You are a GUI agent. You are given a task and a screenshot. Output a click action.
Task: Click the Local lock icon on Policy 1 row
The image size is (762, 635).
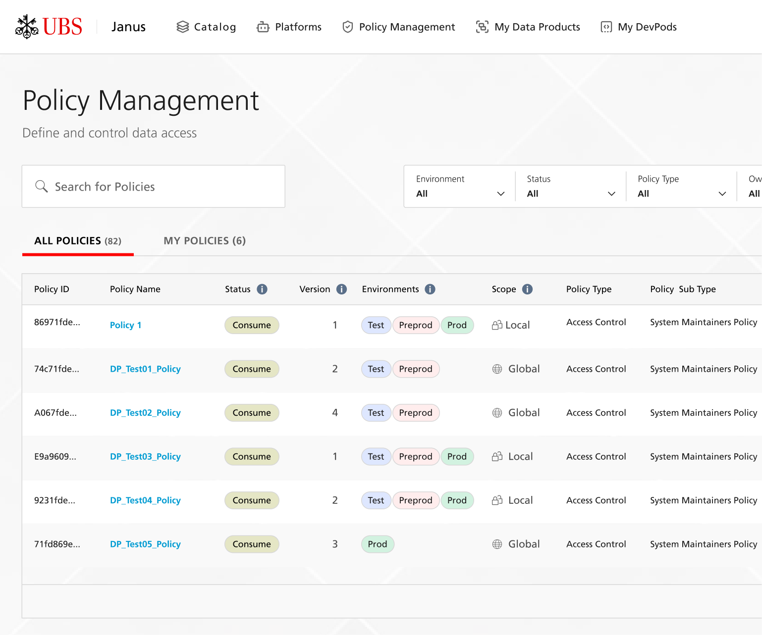(x=497, y=325)
